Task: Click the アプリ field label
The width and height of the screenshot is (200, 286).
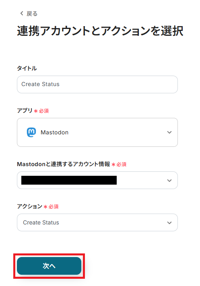Action: coord(25,111)
